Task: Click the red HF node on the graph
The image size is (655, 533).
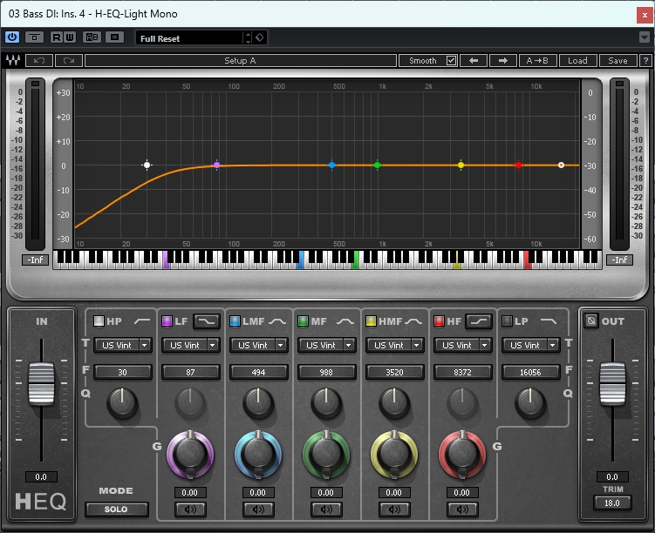Action: [518, 165]
